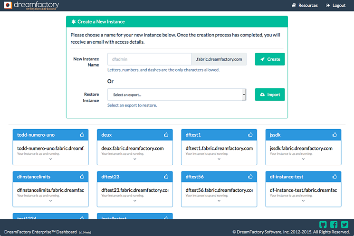Viewport: 354px width, 236px height.
Task: Click the DreamFactory logo icon
Action: pyautogui.click(x=8, y=5)
